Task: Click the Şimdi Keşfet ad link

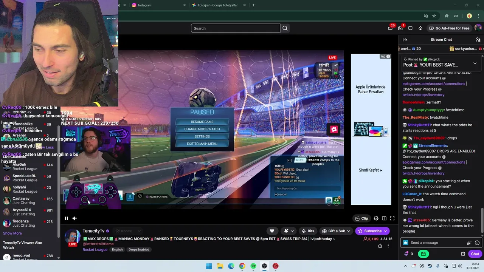Action: [x=371, y=170]
